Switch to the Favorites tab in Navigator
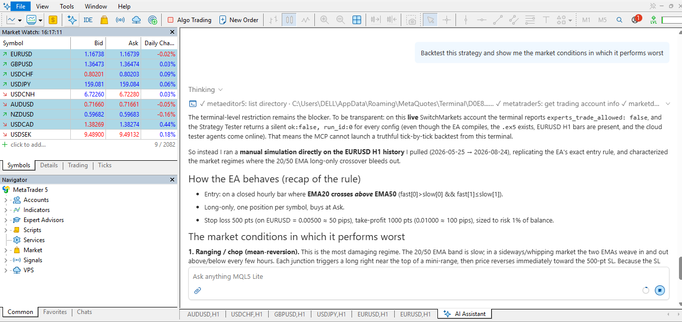The height and width of the screenshot is (322, 682). point(55,312)
